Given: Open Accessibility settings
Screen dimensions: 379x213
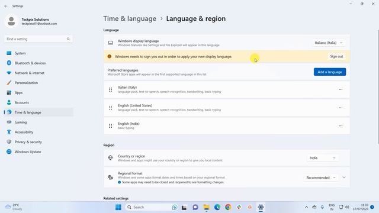Looking at the screenshot, I should tap(38, 132).
